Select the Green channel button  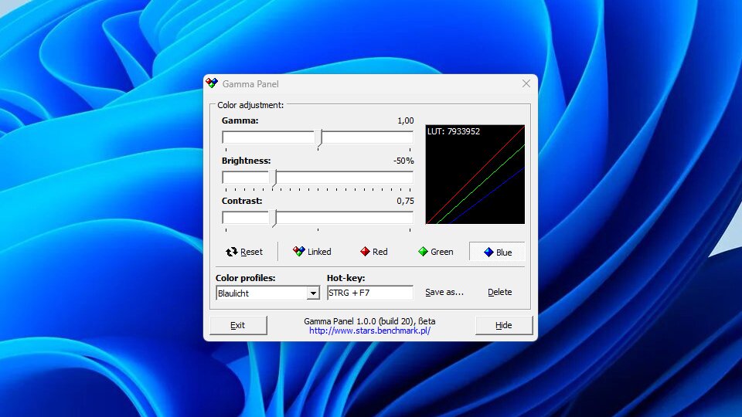(x=435, y=252)
